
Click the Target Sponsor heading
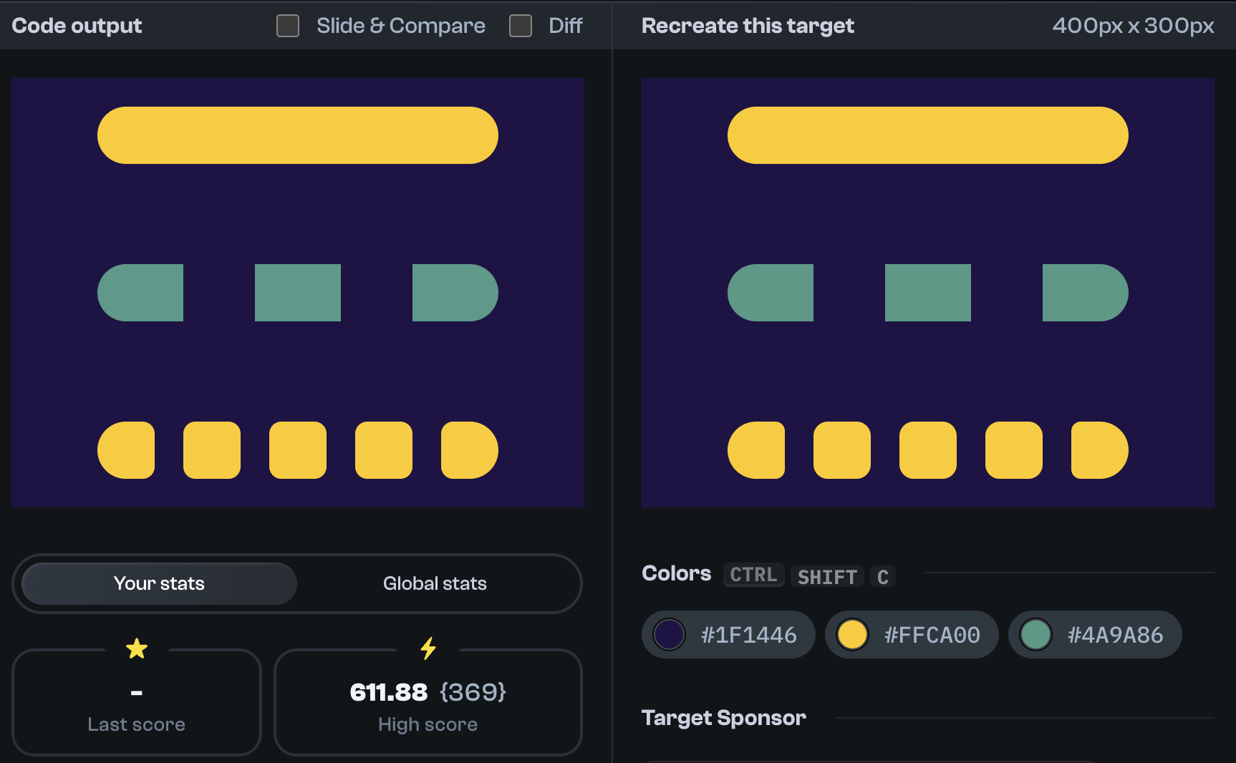pos(724,718)
